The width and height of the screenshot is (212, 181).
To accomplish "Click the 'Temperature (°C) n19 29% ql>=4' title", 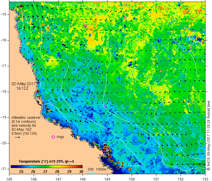I will [x=46, y=161].
